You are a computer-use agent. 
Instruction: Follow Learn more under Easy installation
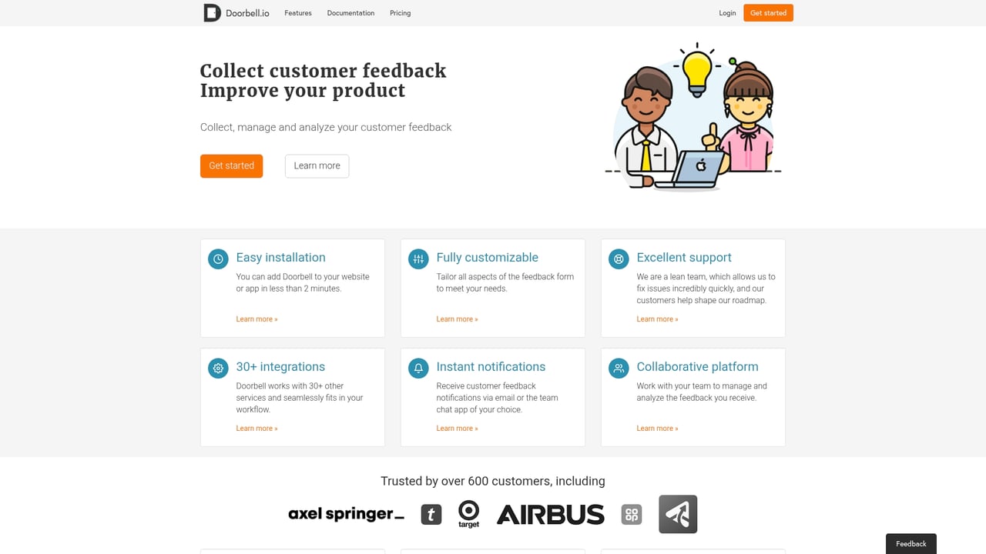tap(257, 319)
